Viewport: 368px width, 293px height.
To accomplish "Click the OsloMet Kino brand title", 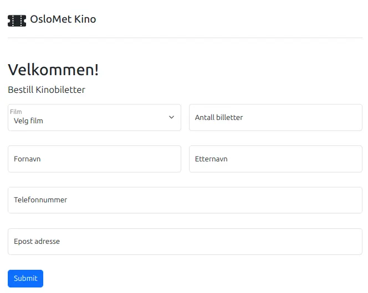I will 63,19.
